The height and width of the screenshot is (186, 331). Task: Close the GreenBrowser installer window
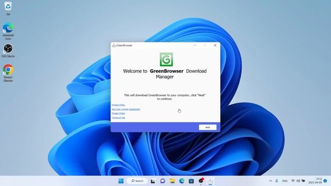click(x=215, y=45)
